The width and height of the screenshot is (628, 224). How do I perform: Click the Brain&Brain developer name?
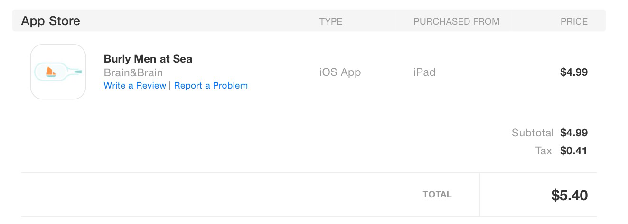(133, 72)
